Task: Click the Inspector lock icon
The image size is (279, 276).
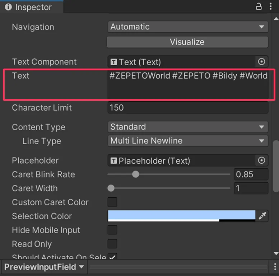Action: click(x=259, y=6)
